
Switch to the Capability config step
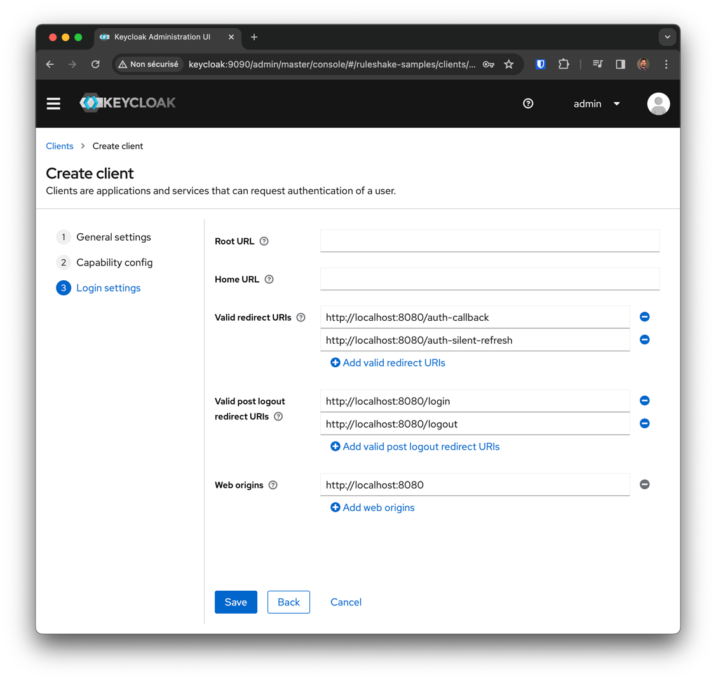point(114,262)
